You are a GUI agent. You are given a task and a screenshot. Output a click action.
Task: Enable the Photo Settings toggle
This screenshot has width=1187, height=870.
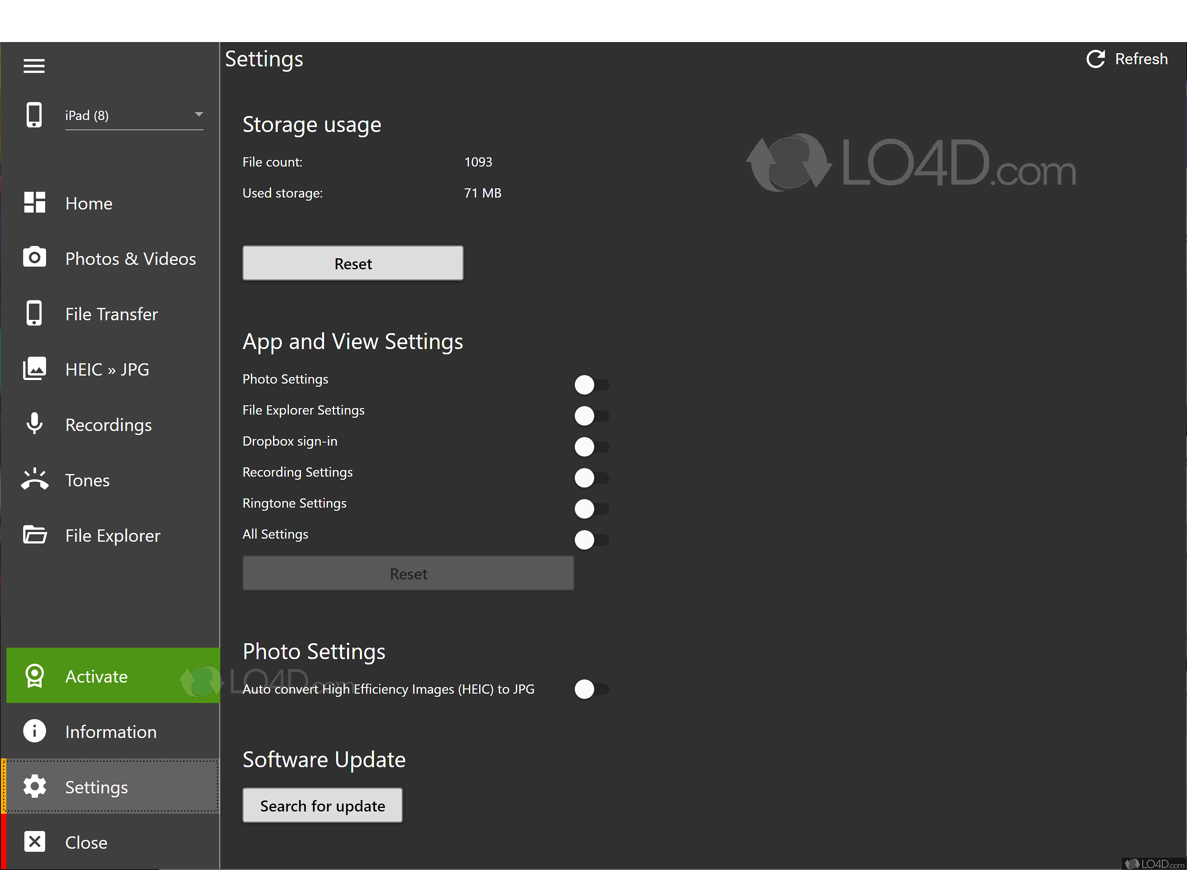click(591, 385)
